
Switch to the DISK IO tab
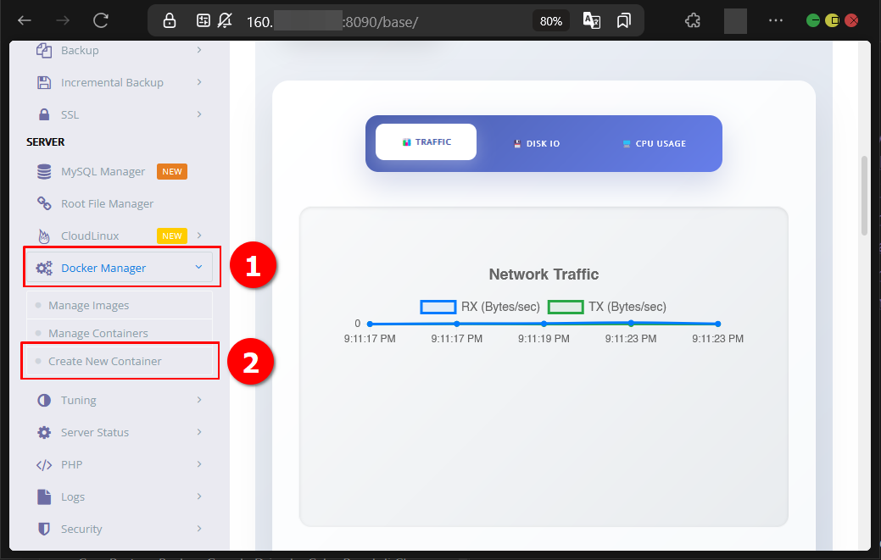point(537,144)
